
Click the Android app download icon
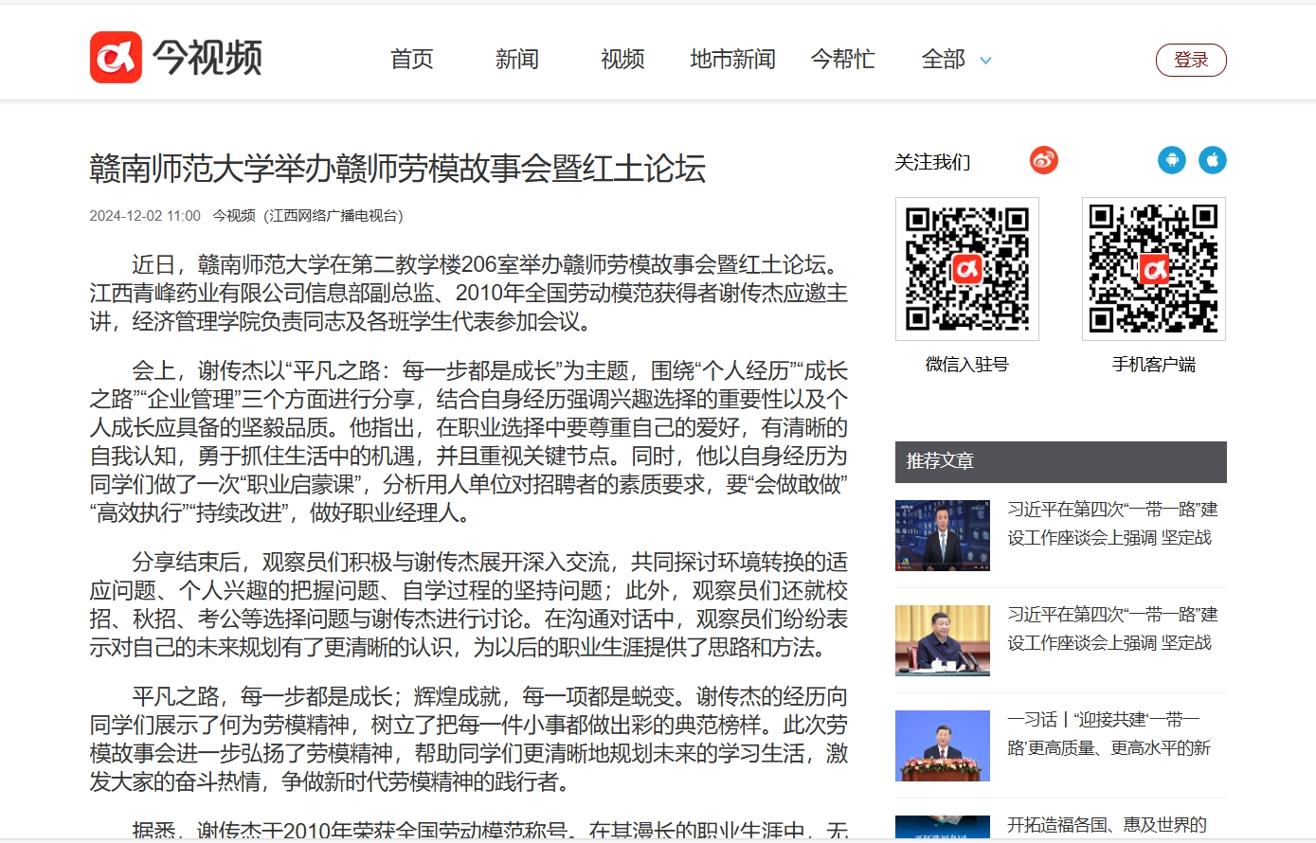pyautogui.click(x=1172, y=160)
